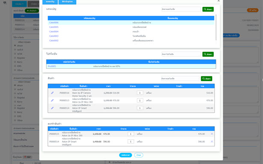Focus the promotion search input field

[x=181, y=54]
